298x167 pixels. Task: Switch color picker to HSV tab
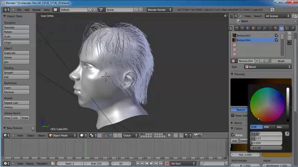269,127
